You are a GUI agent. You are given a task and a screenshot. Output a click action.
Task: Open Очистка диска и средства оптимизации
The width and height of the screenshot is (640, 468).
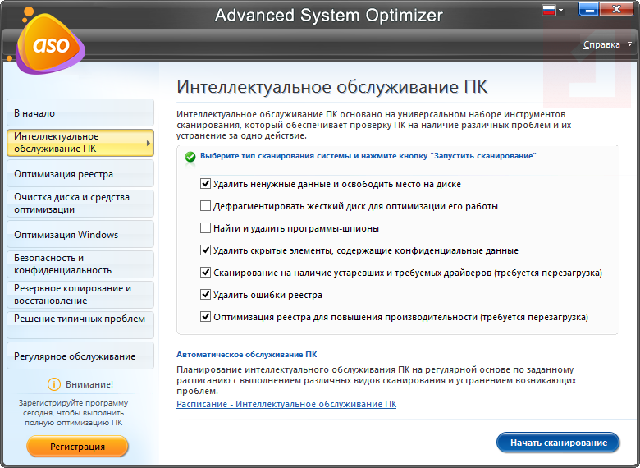(80, 204)
